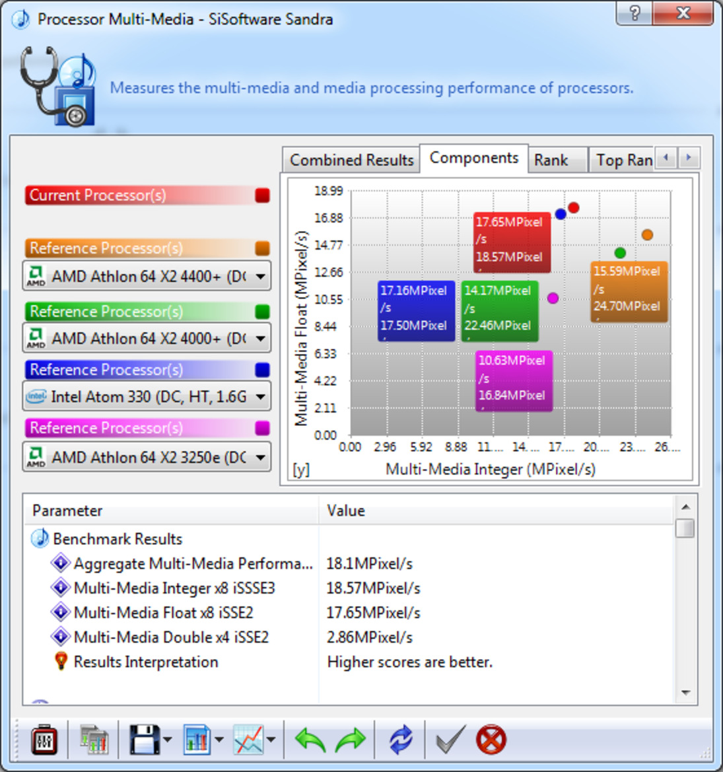Click the floppy disk save icon
The image size is (723, 772).
tap(145, 740)
